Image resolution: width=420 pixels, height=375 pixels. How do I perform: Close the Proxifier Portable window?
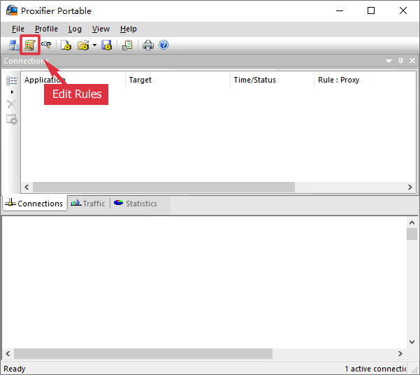click(403, 10)
